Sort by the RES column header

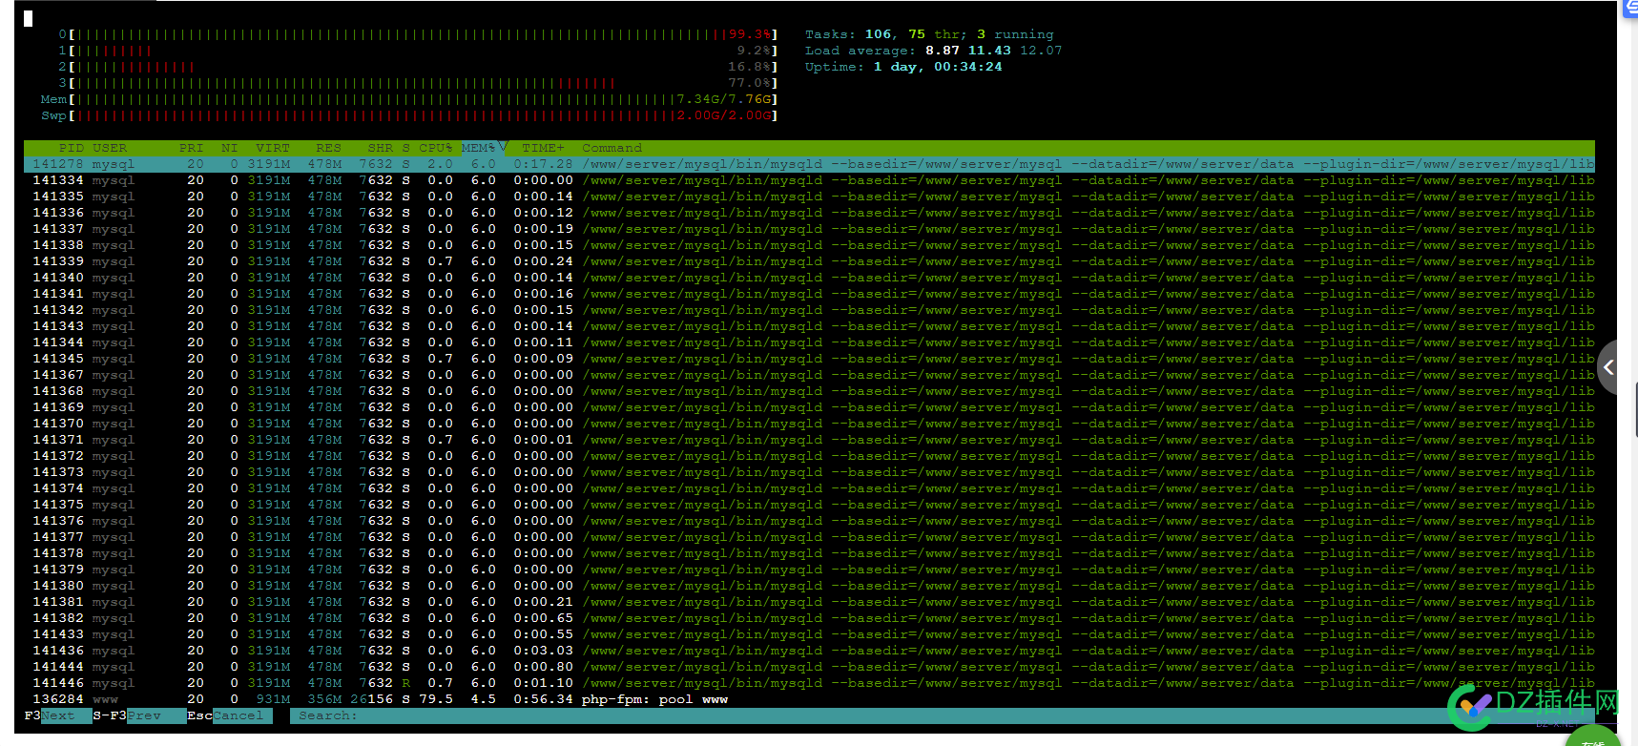(328, 148)
